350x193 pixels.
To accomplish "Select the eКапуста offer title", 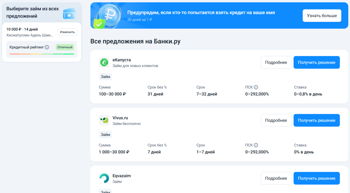I will click(122, 60).
